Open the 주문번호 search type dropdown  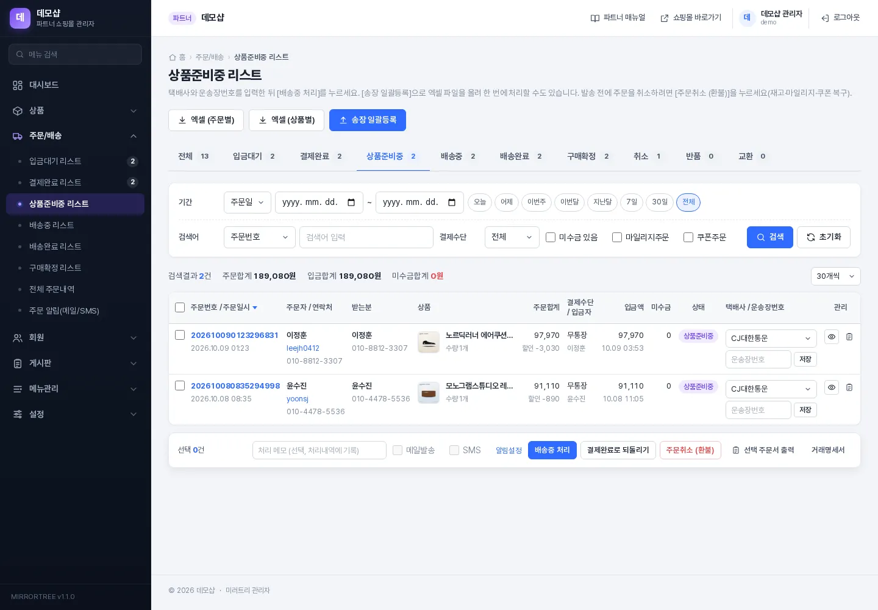[260, 237]
